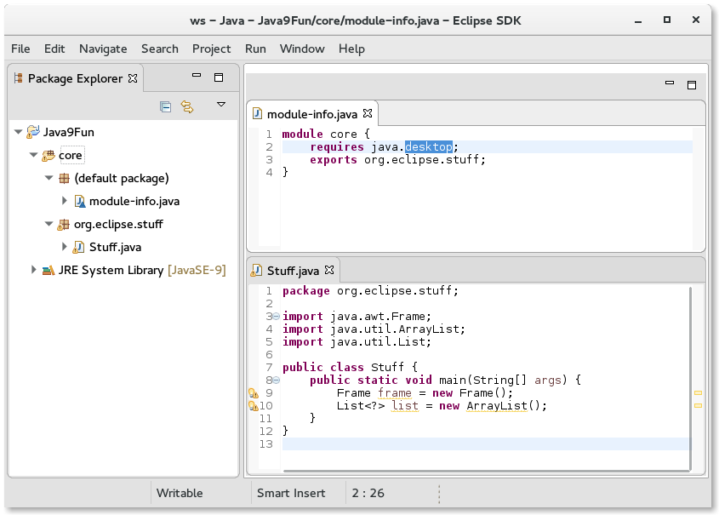Fold the imports at line 3
Viewport: 719px width, 515px height.
(x=276, y=317)
